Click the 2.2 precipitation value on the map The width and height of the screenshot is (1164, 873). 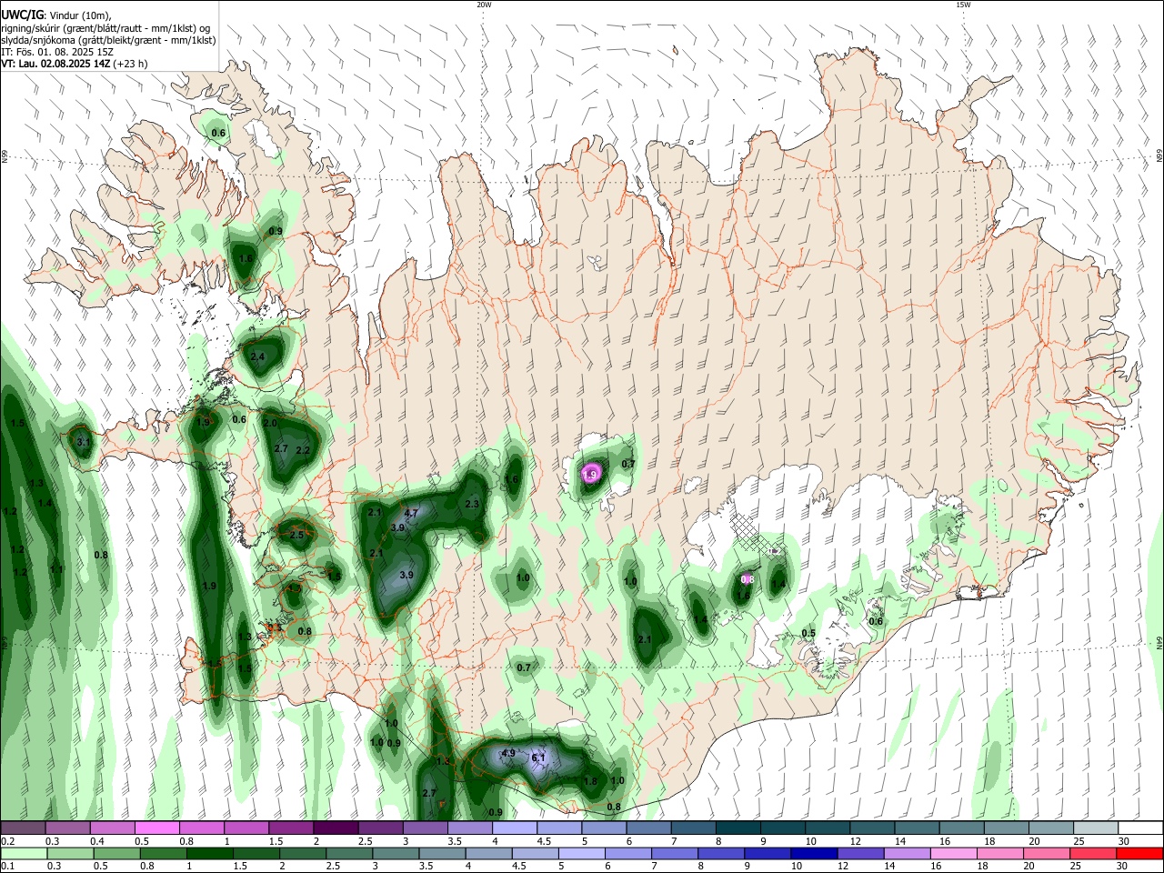(304, 451)
